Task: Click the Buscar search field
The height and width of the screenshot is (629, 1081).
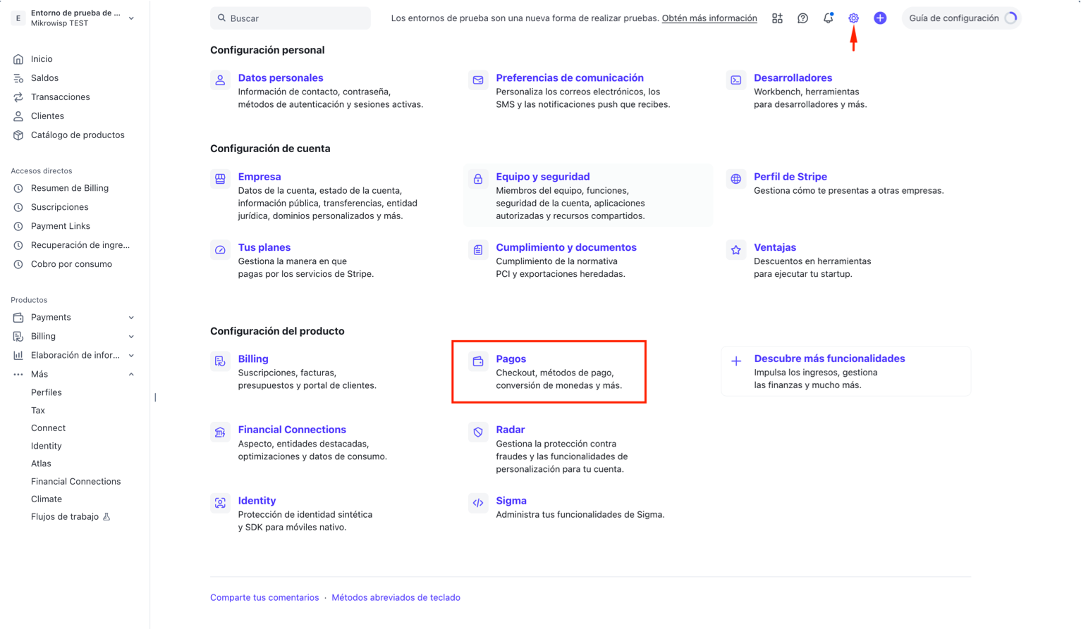Action: (x=291, y=18)
